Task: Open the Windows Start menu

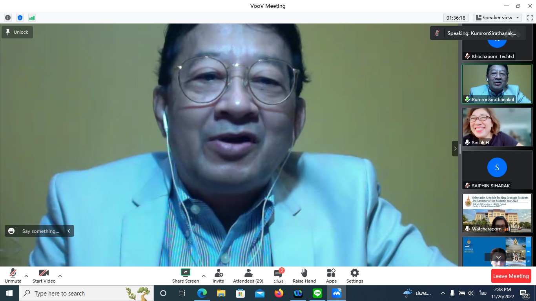Action: tap(9, 293)
